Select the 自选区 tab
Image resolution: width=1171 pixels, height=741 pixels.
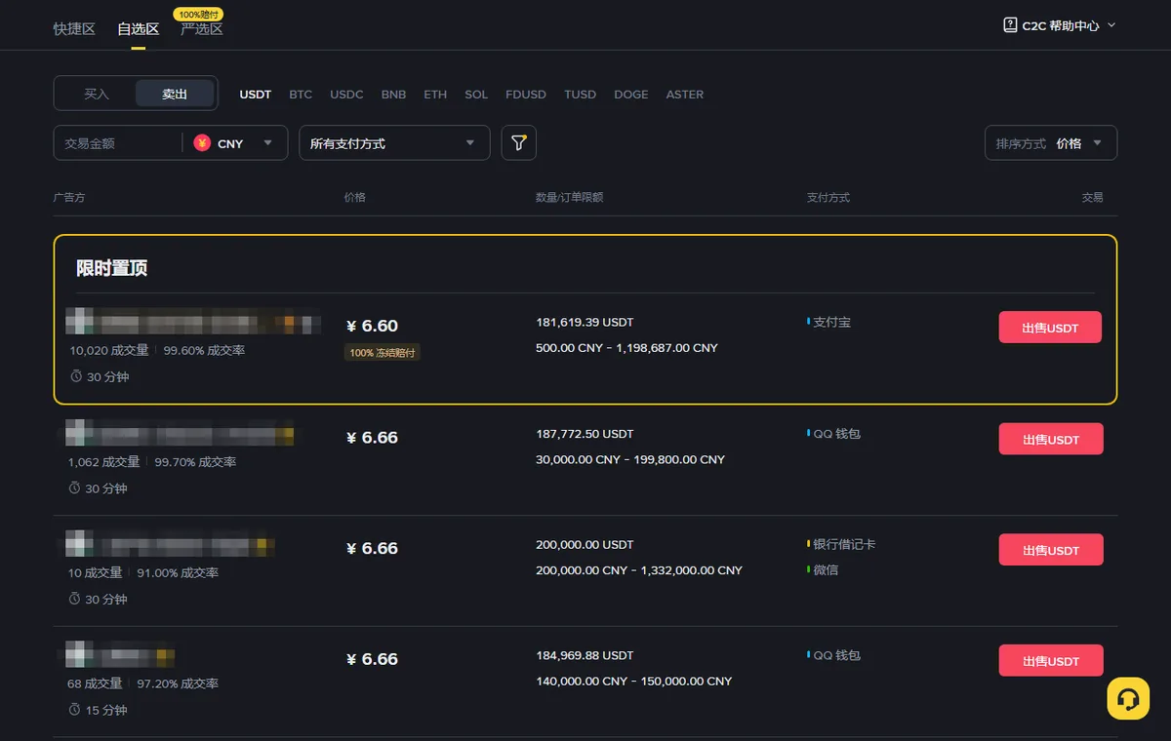[139, 29]
